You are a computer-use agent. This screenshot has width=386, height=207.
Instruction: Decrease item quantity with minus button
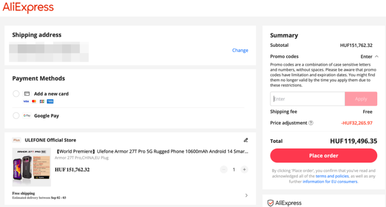click(x=223, y=169)
